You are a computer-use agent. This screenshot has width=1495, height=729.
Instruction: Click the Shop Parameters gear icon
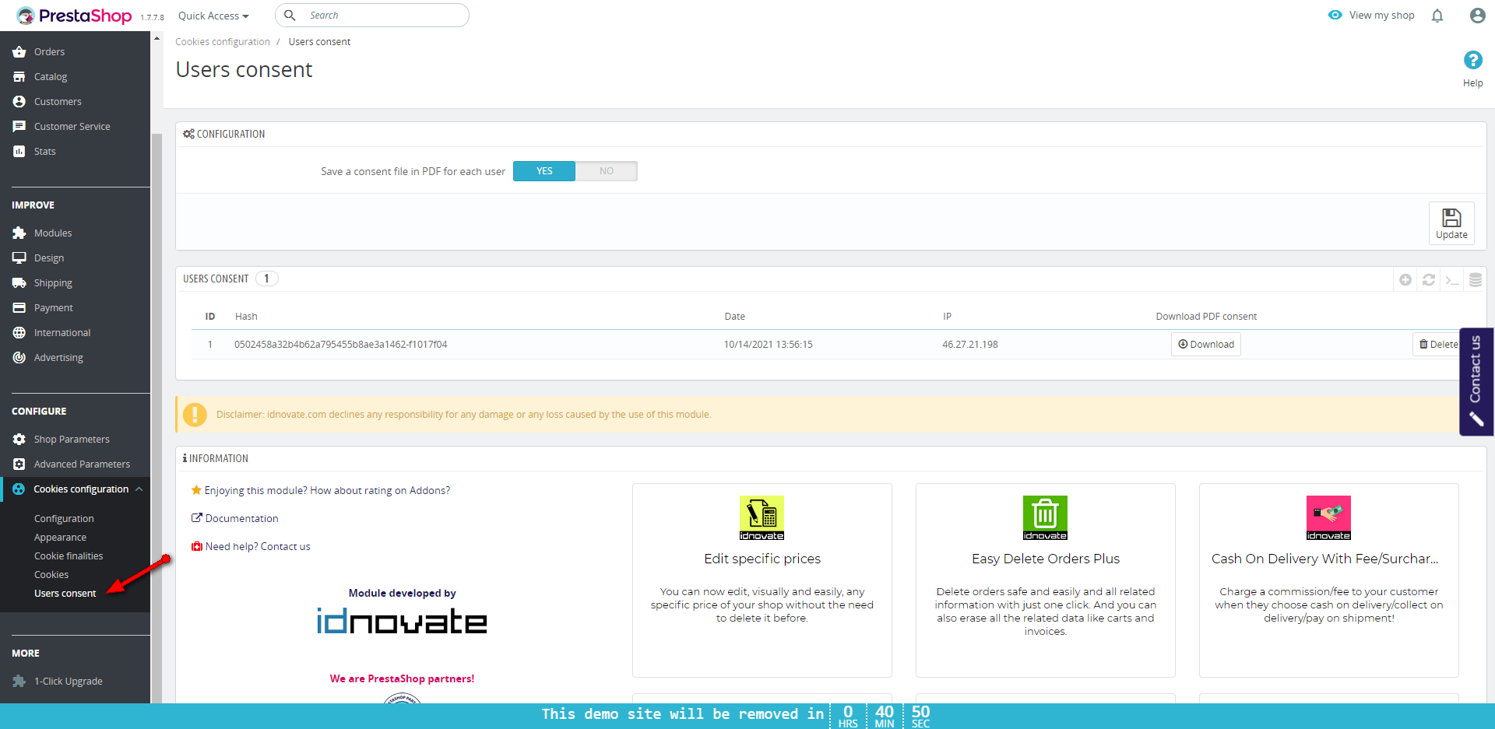(x=19, y=440)
